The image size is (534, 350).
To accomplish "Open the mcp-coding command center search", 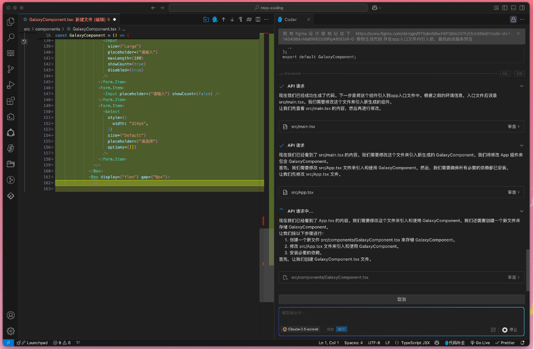I will coord(268,7).
